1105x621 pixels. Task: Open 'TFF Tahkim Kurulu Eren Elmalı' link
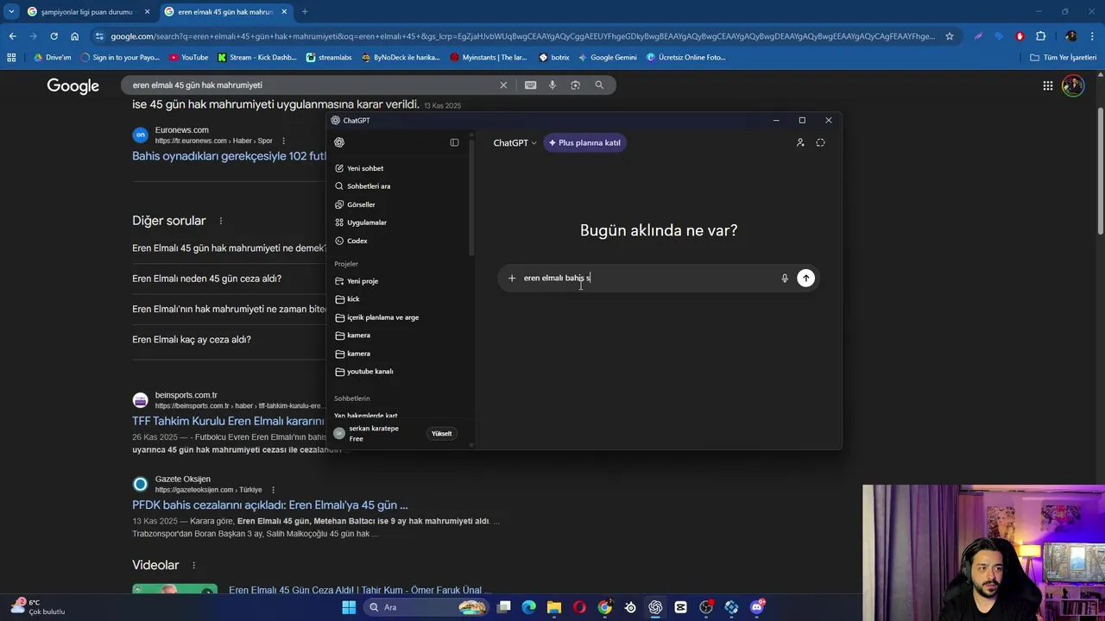pos(228,421)
